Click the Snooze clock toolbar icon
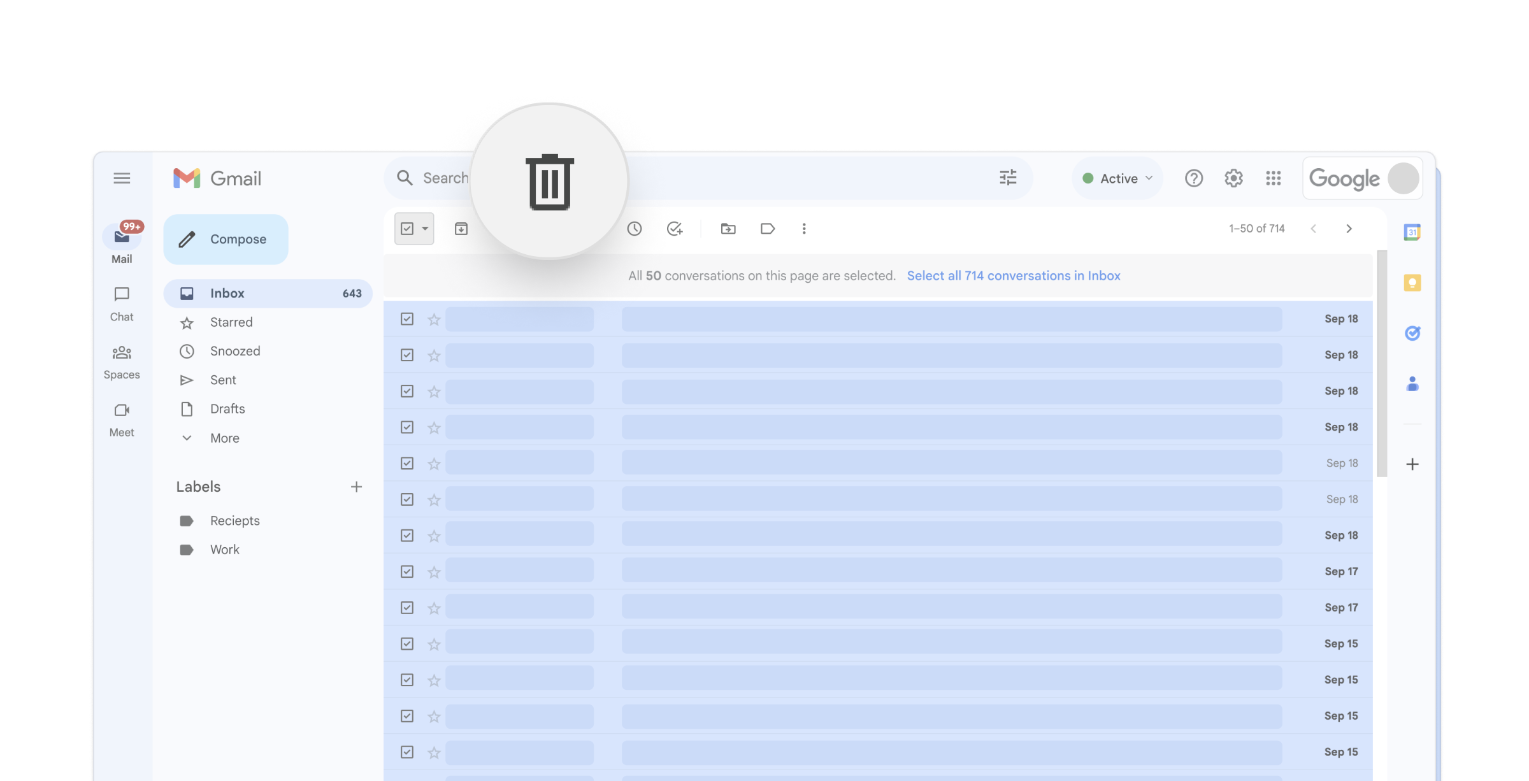Viewport: 1529px width, 781px height. [x=634, y=229]
